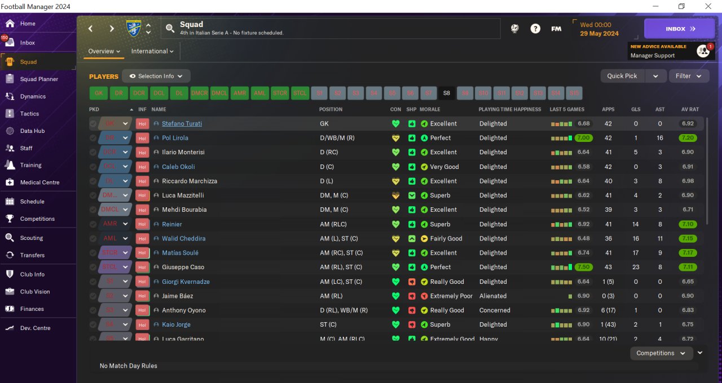
Task: Toggle selection circle for Giuseppe Caso
Action: [93, 267]
